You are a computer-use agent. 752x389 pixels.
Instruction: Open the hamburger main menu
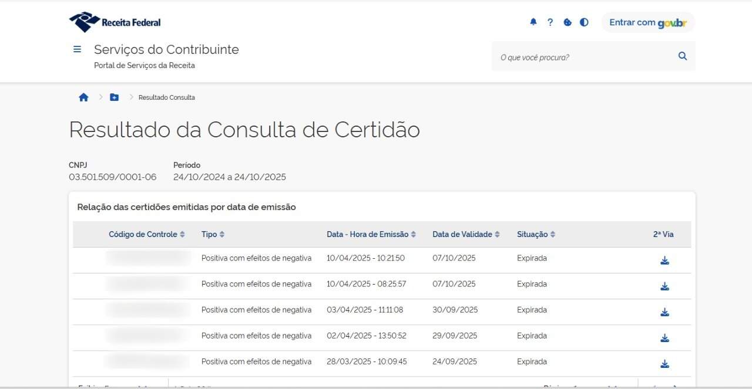click(x=77, y=49)
